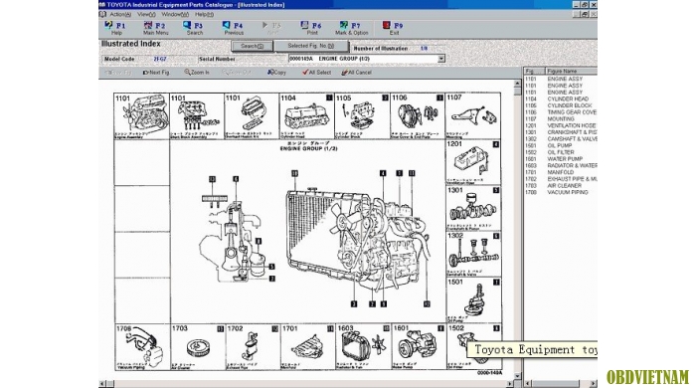696x388 pixels.
Task: Click All Select checkmark button
Action: 316,73
